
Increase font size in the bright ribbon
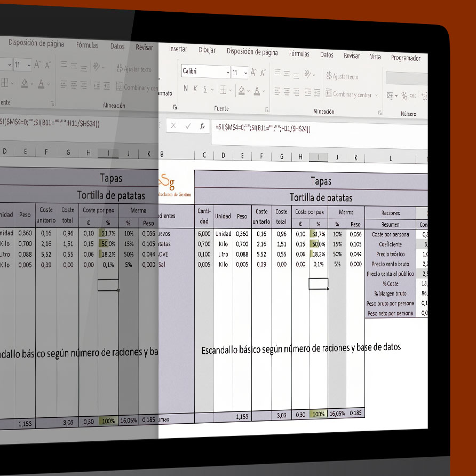click(253, 73)
